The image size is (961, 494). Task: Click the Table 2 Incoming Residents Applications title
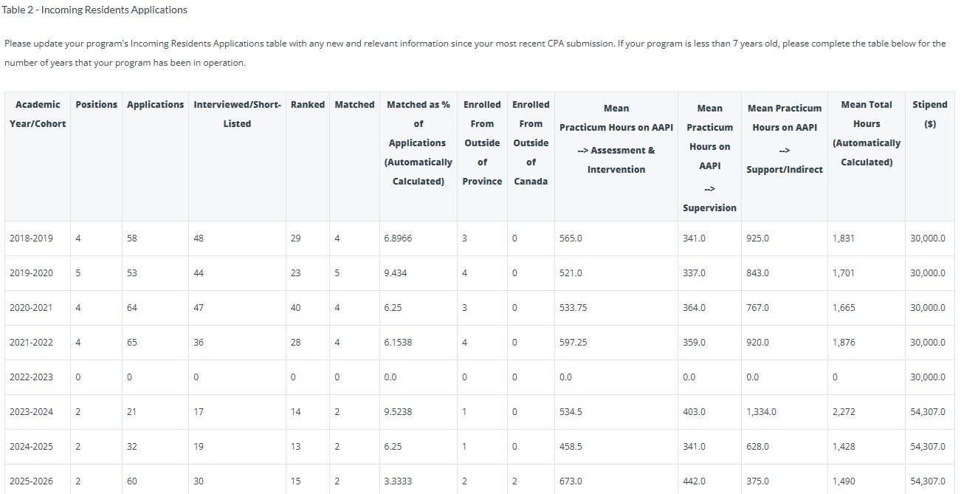pos(94,10)
